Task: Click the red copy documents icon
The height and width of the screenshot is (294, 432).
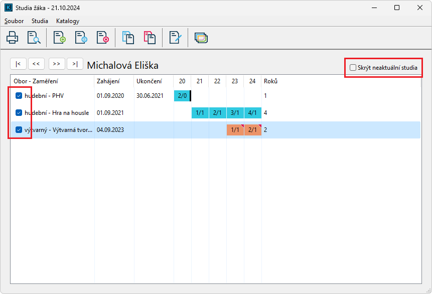Action: [x=150, y=38]
